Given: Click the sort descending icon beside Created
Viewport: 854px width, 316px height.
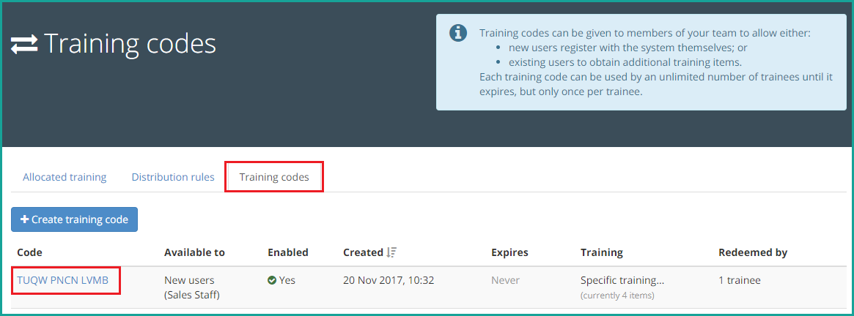Looking at the screenshot, I should click(x=391, y=252).
